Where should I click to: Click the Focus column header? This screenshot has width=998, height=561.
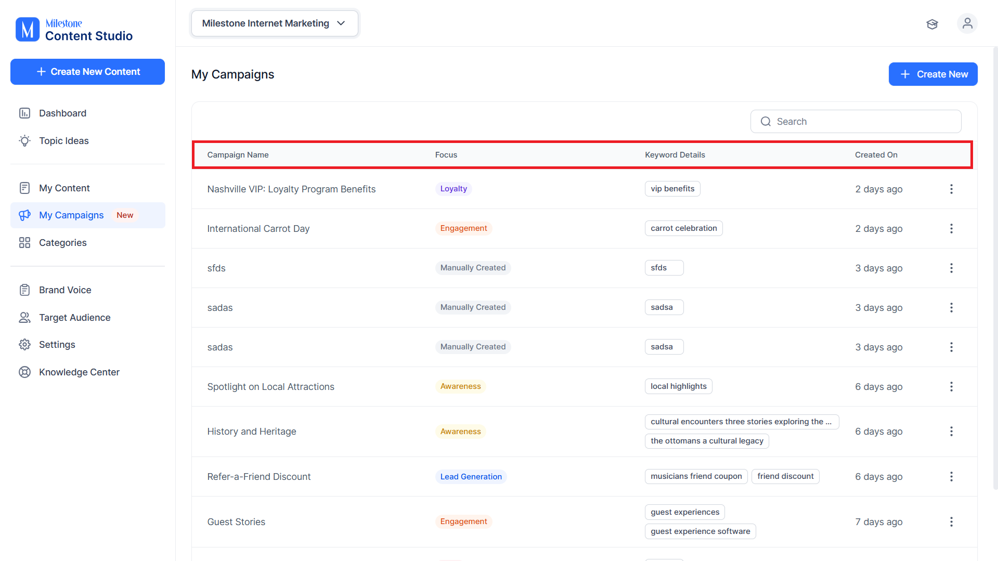[446, 155]
